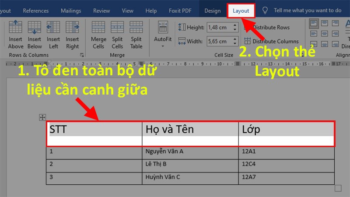Select Align Center alignment icon
The width and height of the screenshot is (350, 197).
pyautogui.click(x=325, y=34)
